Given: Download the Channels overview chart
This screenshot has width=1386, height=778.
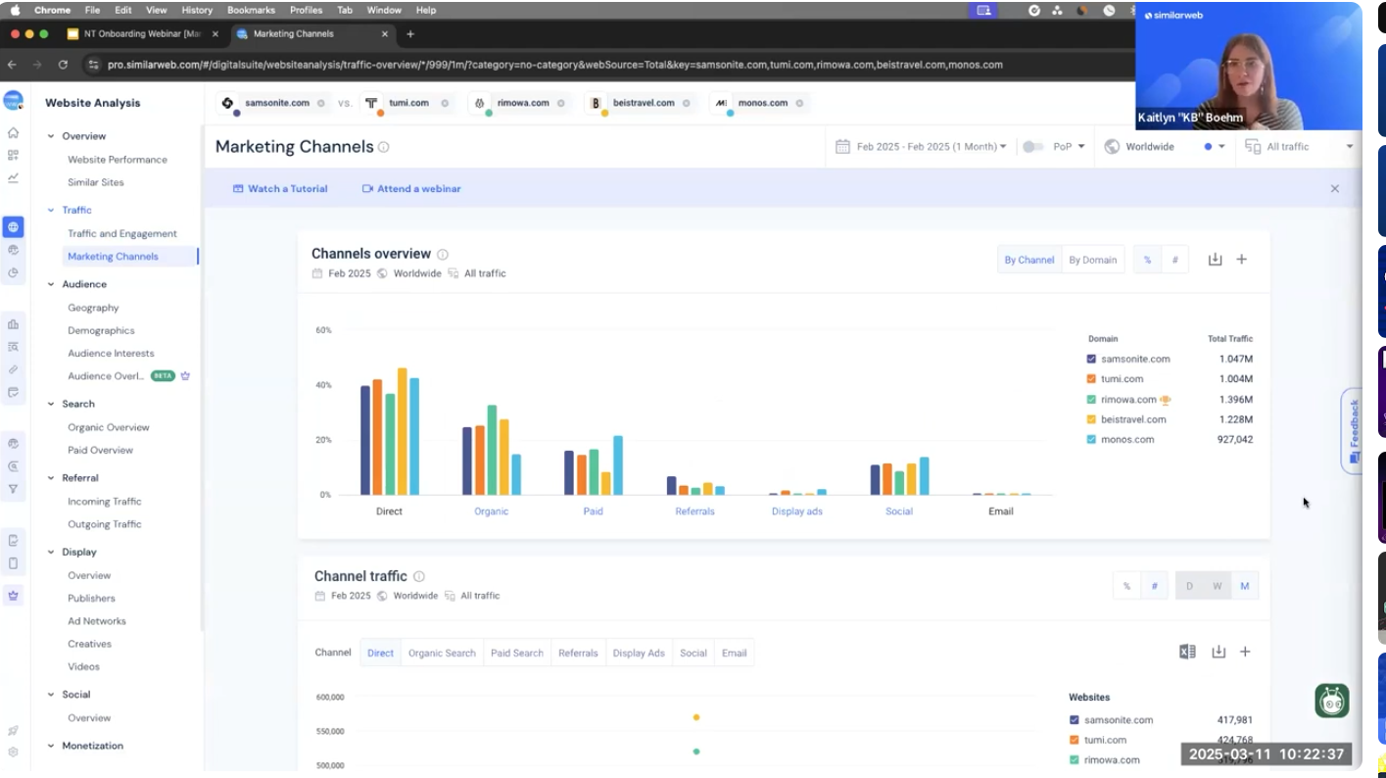Looking at the screenshot, I should 1215,260.
